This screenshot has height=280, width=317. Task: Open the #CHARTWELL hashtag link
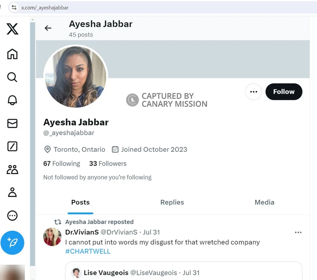point(88,251)
